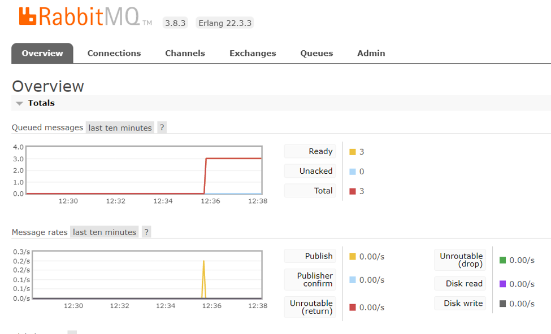Click the blue Unacked legend square
The width and height of the screenshot is (551, 334).
(352, 170)
